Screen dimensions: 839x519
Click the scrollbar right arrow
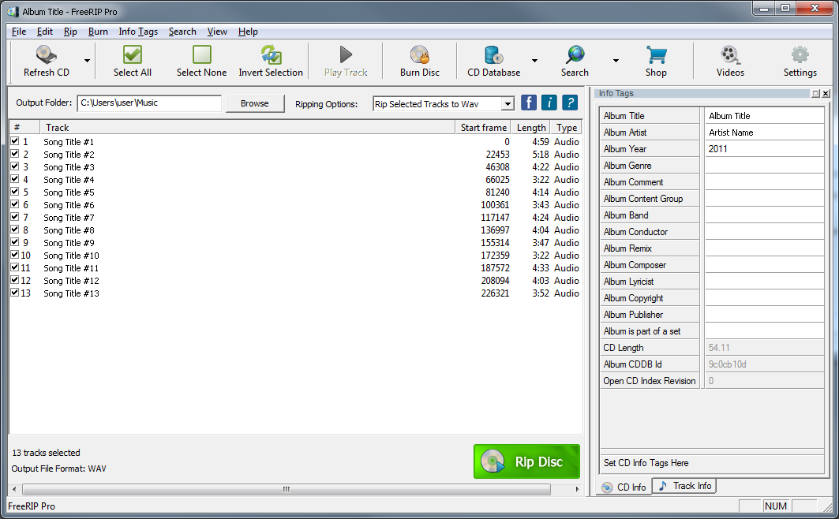[577, 489]
